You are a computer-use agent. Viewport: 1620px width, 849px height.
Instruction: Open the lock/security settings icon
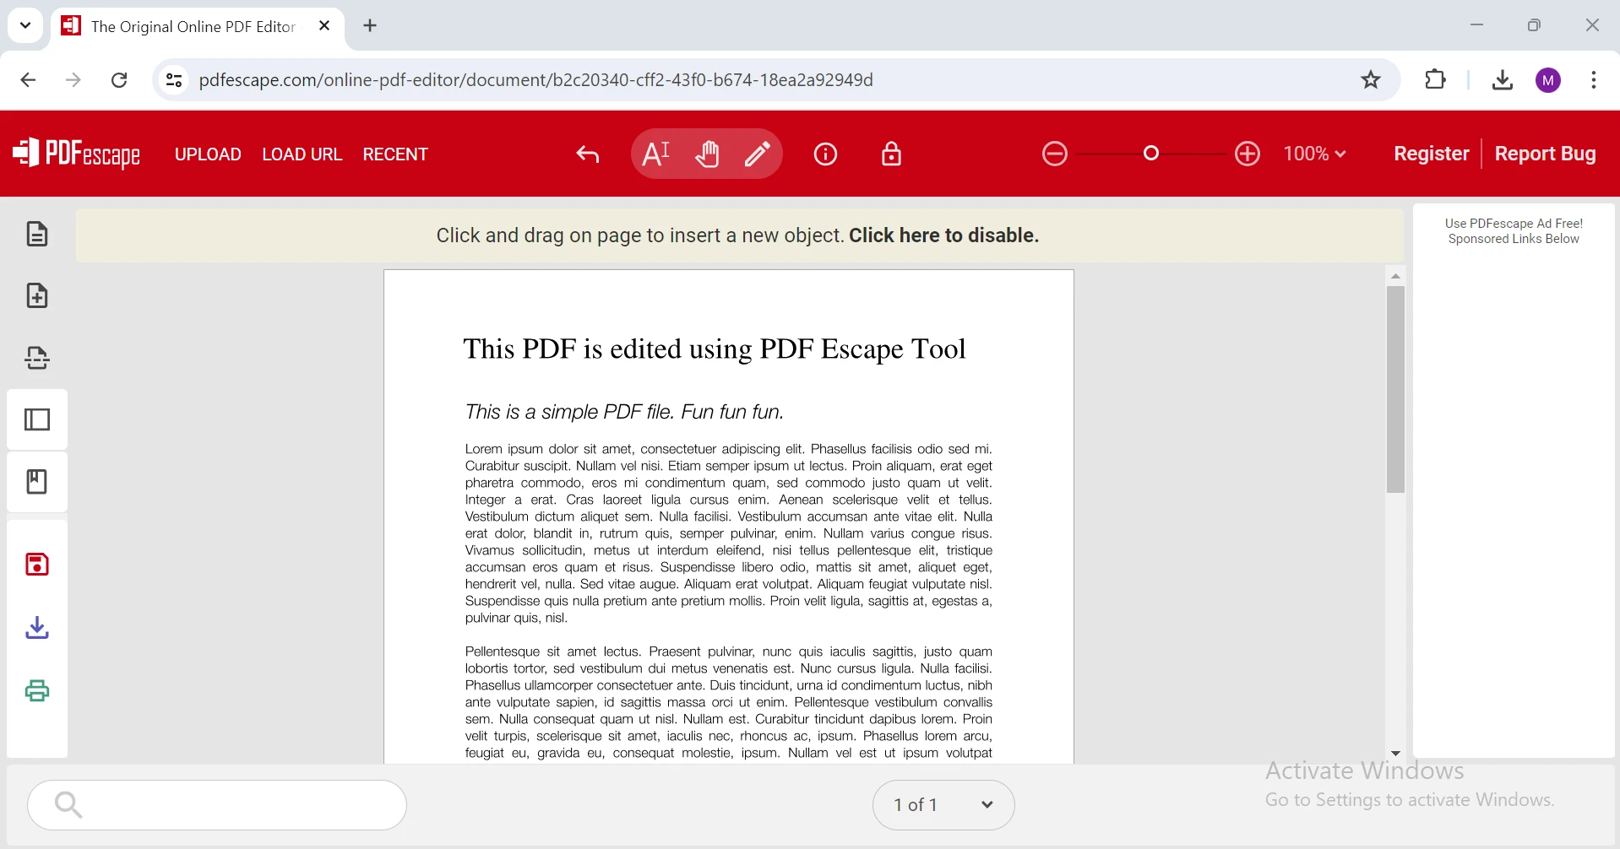(891, 154)
